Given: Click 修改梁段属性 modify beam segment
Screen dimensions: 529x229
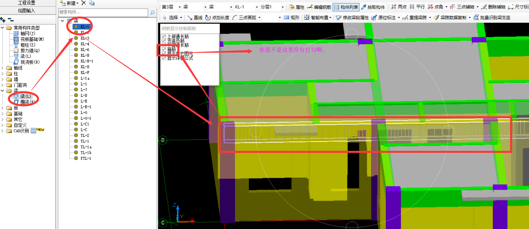Looking at the screenshot, I should tap(352, 17).
